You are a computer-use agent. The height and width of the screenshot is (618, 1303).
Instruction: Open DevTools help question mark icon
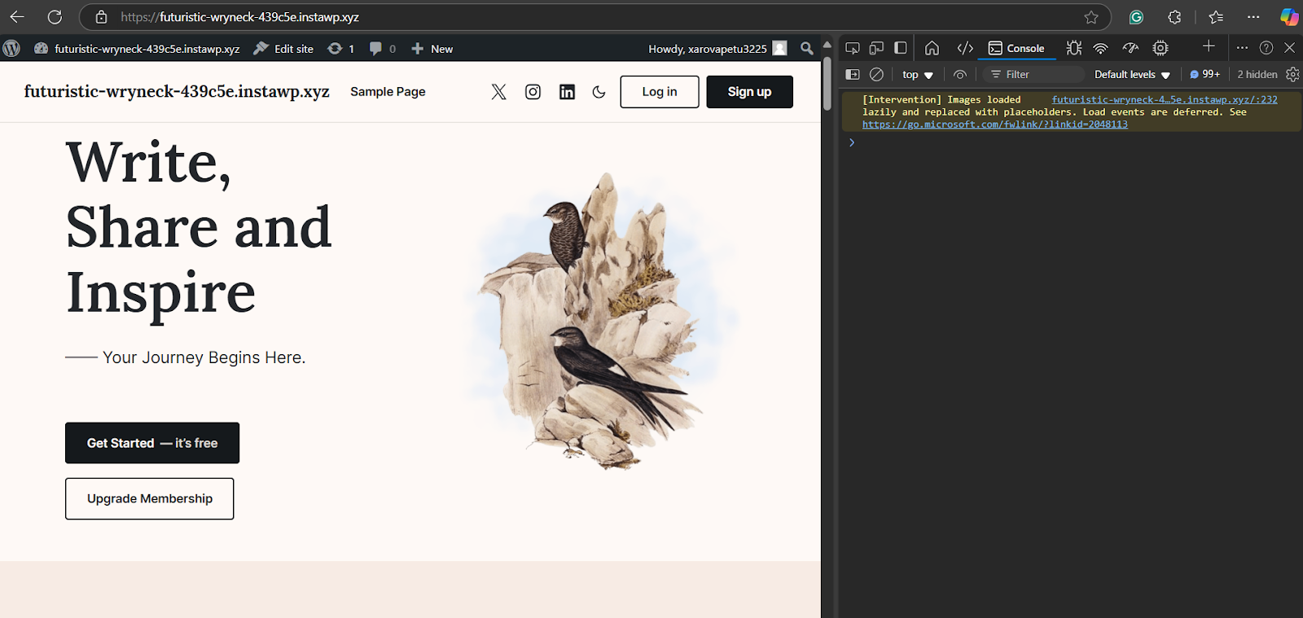(x=1266, y=48)
